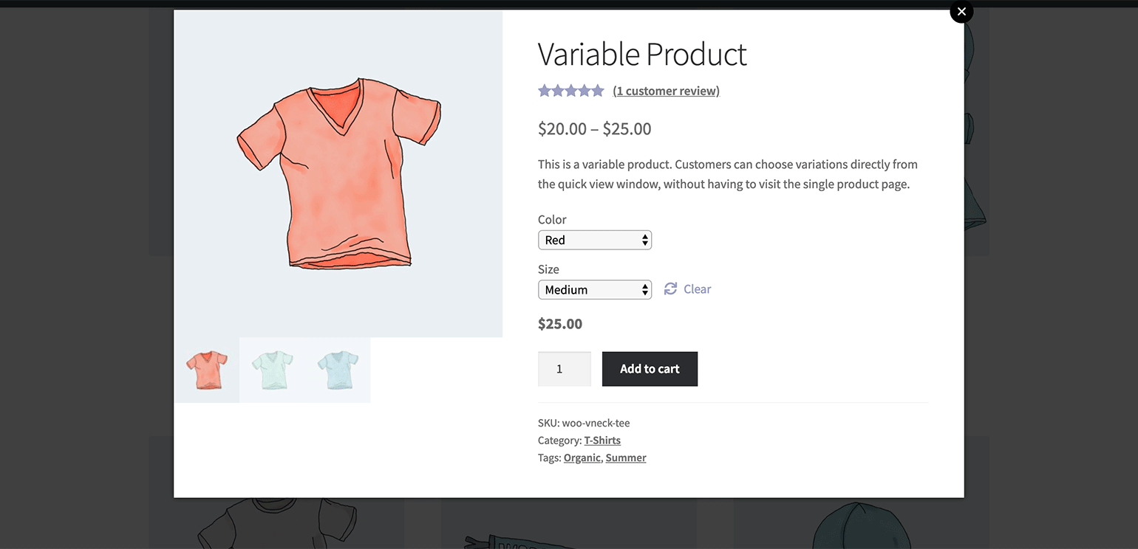Click the $20.00 – $25.00 price range

[594, 129]
